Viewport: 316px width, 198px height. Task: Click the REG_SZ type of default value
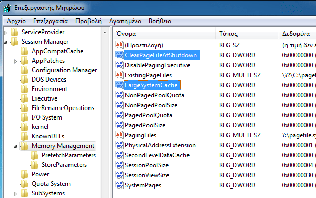coord(229,45)
